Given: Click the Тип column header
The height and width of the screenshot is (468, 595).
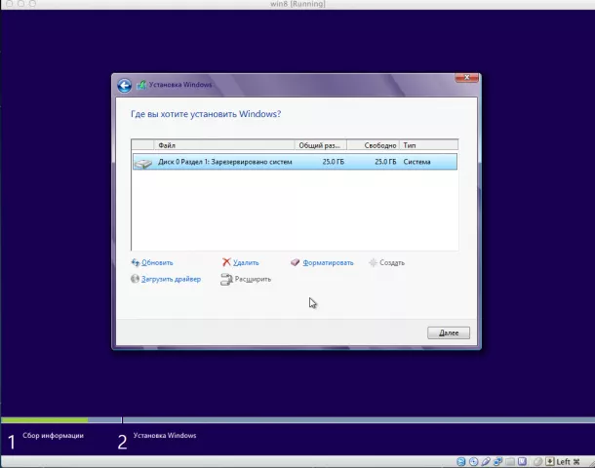Looking at the screenshot, I should (x=427, y=145).
